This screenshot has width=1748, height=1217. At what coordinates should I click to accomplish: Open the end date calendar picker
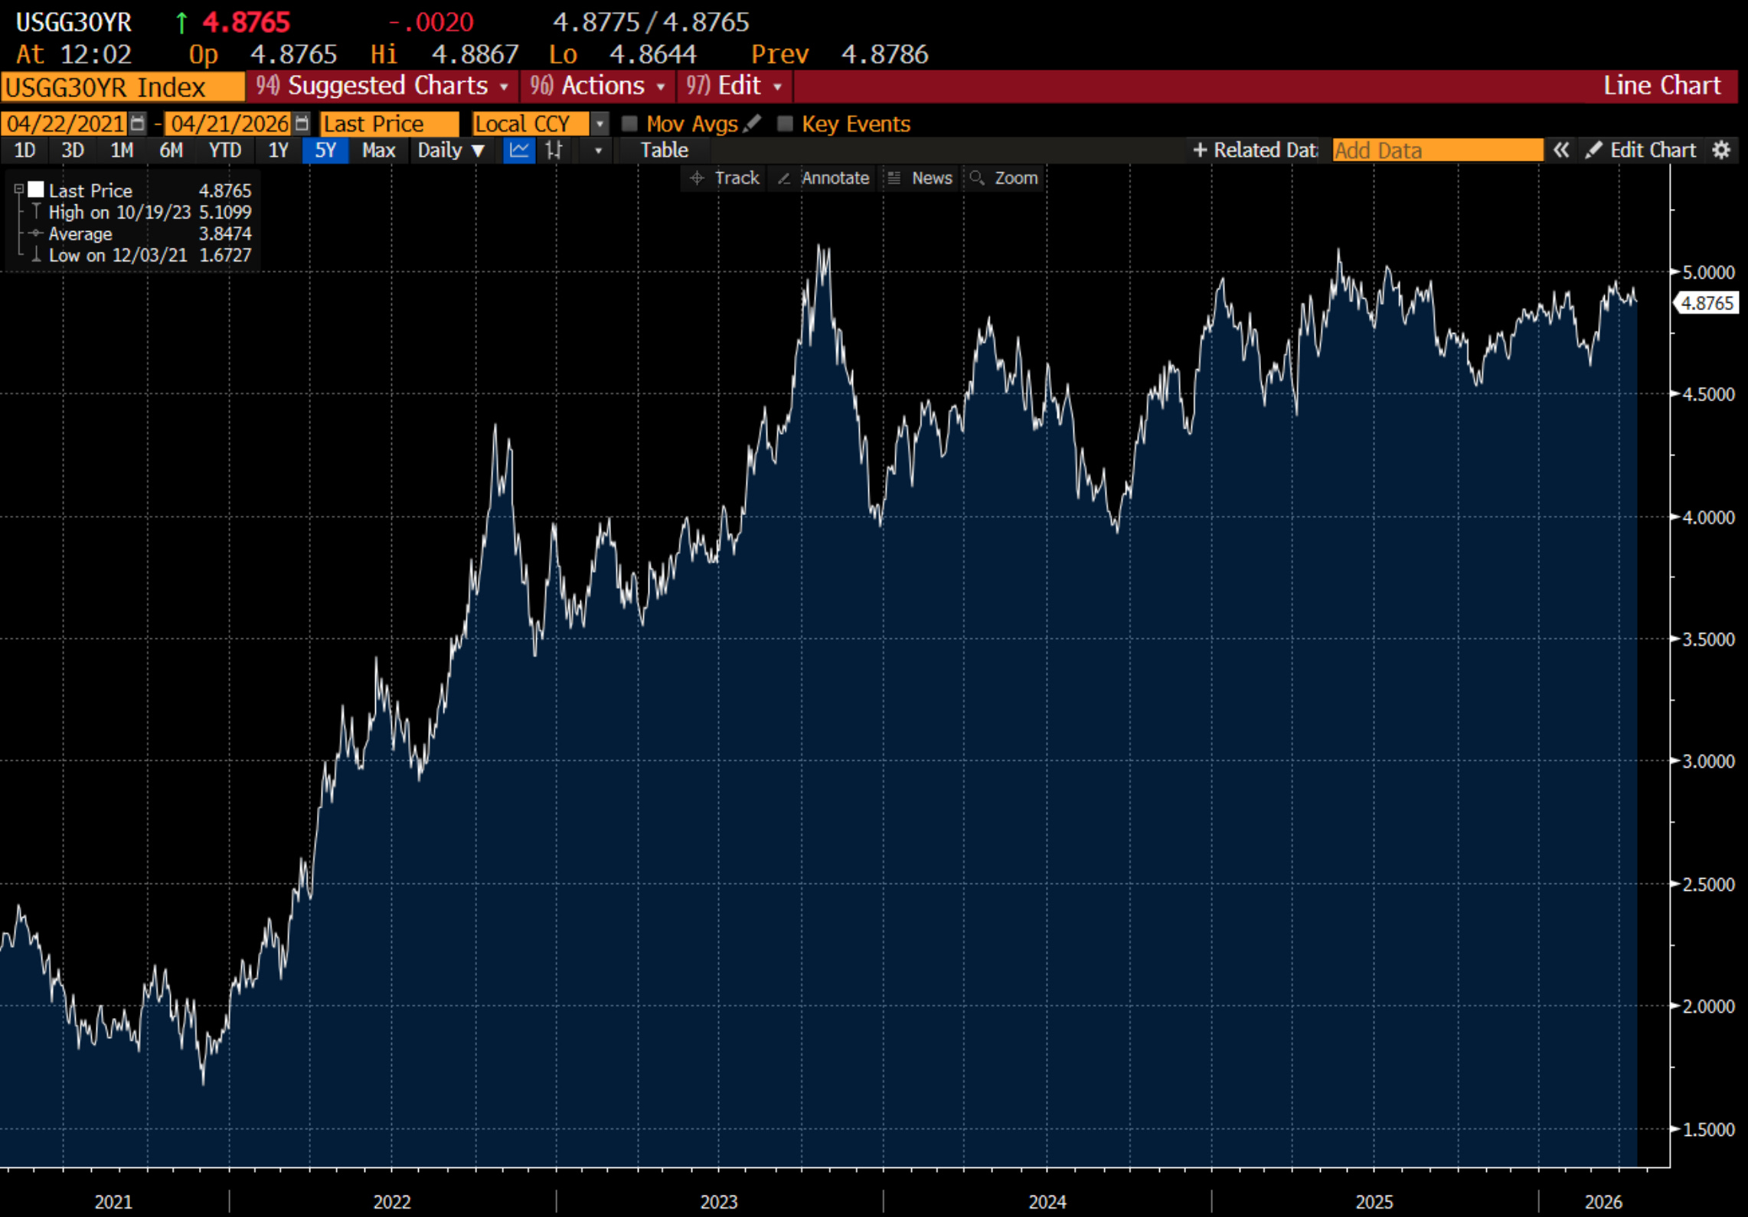[x=302, y=123]
